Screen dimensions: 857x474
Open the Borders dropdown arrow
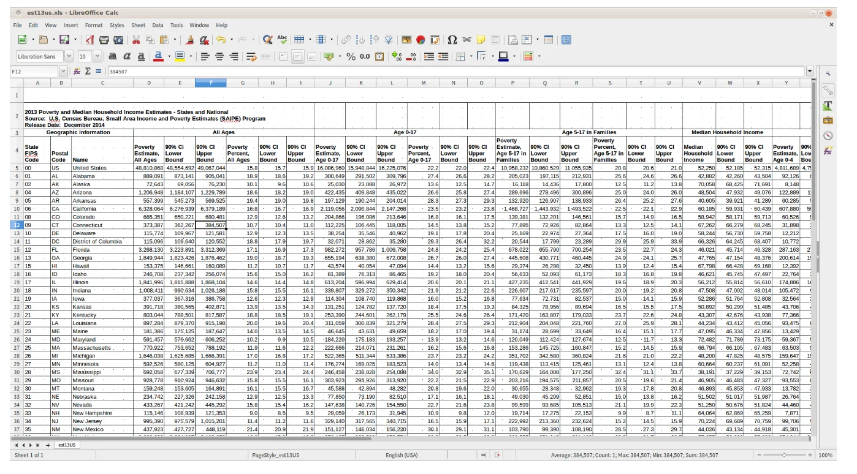tap(470, 56)
